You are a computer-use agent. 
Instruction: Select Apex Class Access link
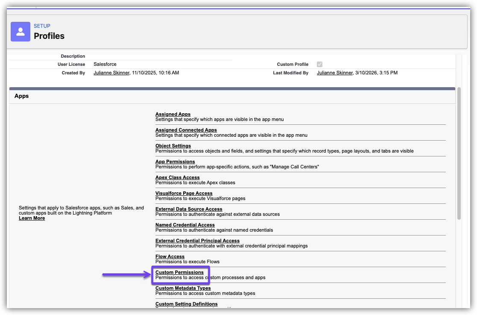point(177,177)
